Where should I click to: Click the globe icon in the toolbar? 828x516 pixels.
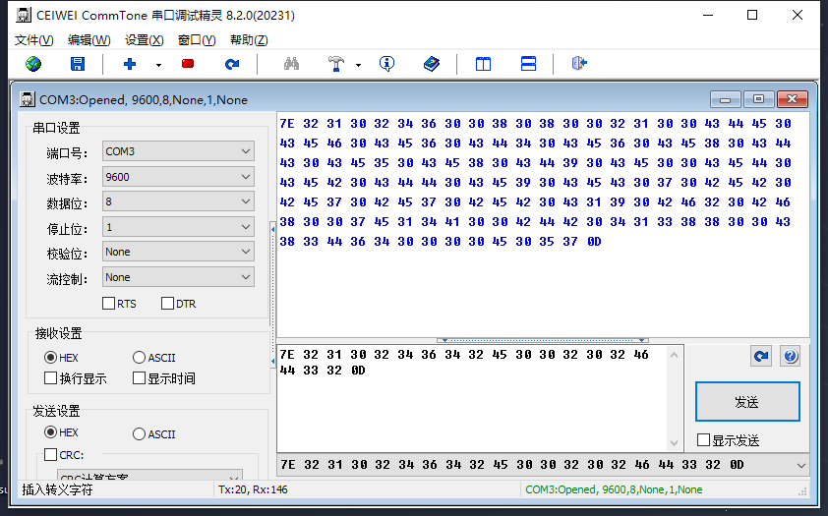coord(33,64)
